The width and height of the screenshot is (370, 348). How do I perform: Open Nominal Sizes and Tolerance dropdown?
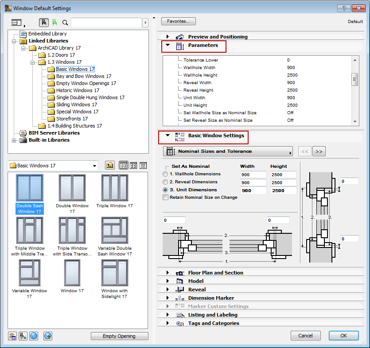pyautogui.click(x=228, y=151)
